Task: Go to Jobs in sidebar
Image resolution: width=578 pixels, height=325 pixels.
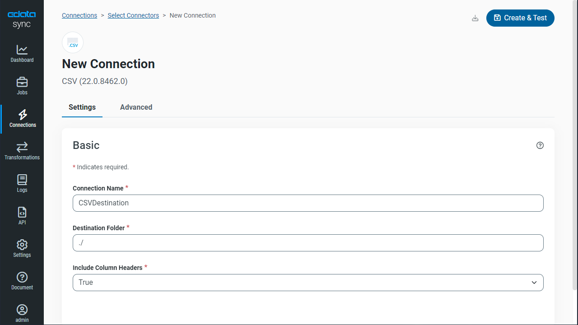Action: (22, 86)
